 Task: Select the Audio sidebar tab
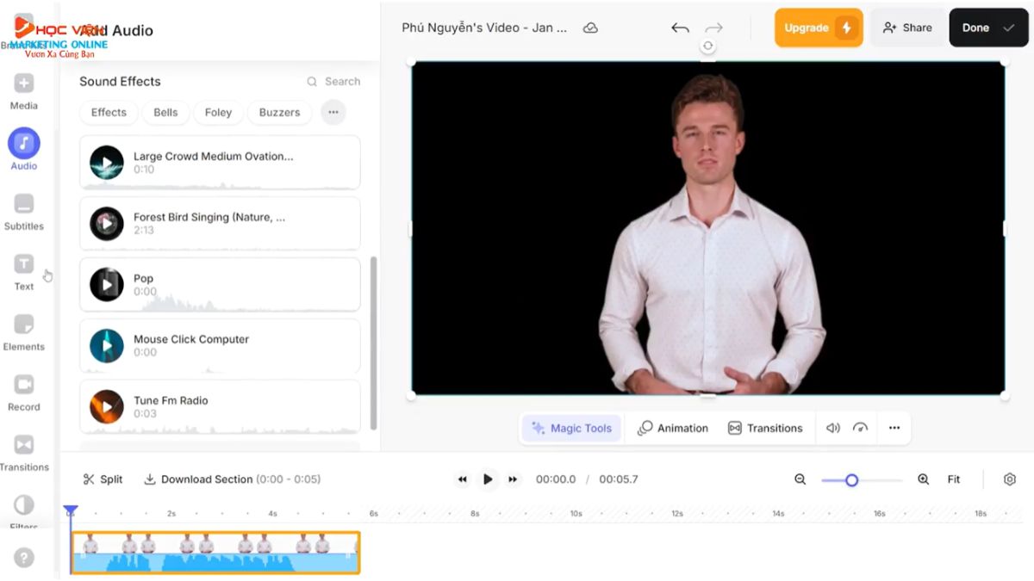24,150
